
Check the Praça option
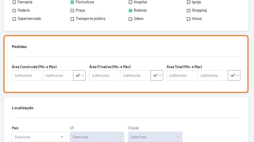72,11
